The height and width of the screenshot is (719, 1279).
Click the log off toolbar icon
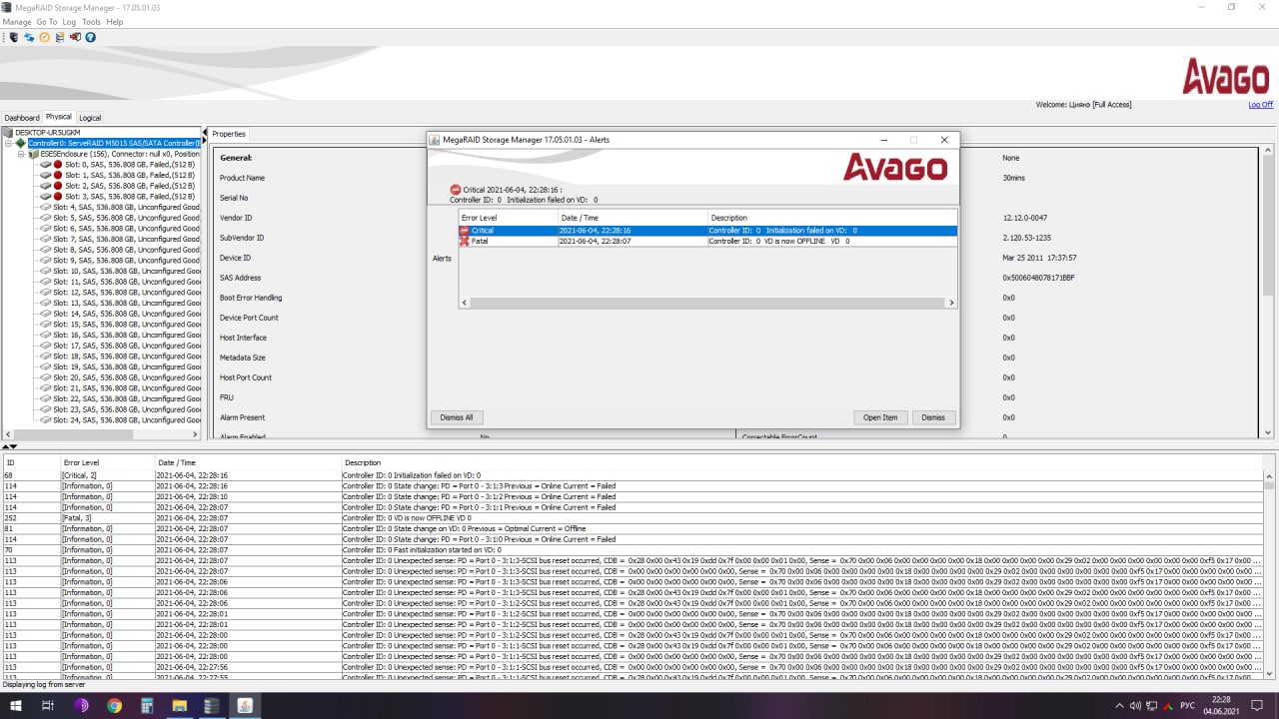click(75, 37)
